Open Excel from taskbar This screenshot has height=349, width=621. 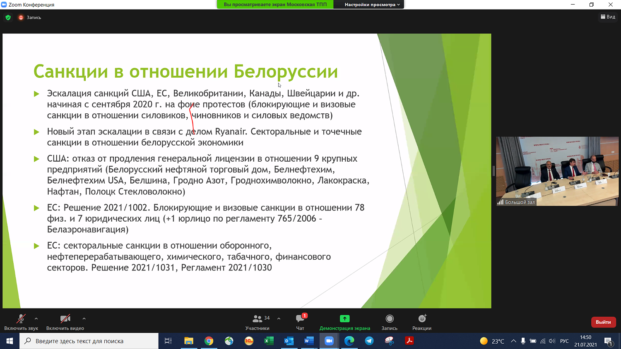[269, 341]
